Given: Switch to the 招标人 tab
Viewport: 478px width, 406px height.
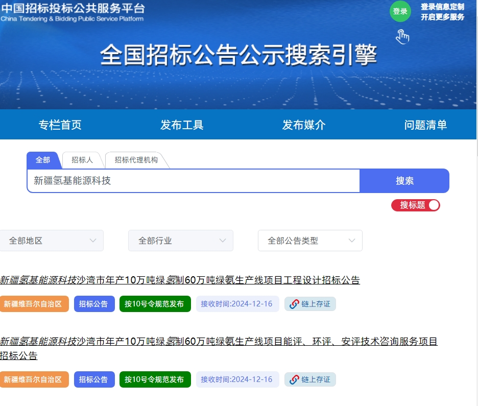Looking at the screenshot, I should (82, 160).
